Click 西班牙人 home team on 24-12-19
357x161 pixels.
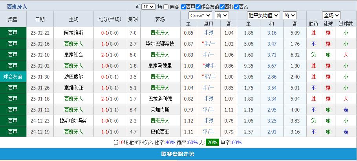point(73,132)
